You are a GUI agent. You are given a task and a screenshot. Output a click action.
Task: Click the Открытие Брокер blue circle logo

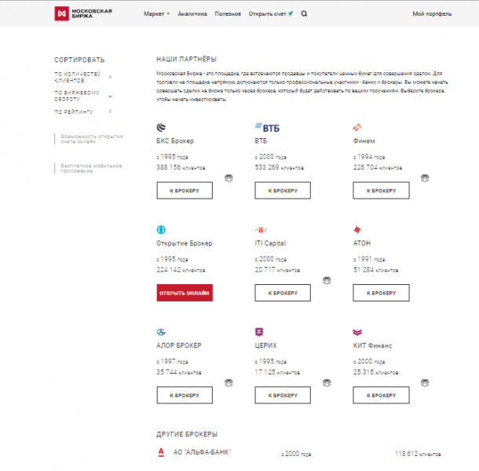pos(161,229)
